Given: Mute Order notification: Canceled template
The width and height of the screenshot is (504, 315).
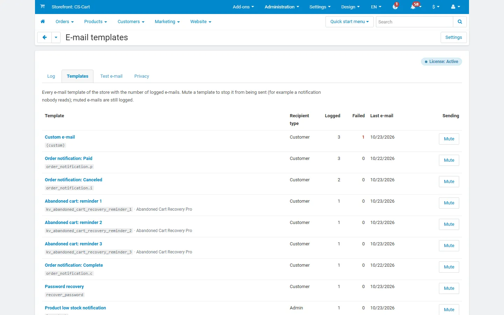Looking at the screenshot, I should coord(449,182).
